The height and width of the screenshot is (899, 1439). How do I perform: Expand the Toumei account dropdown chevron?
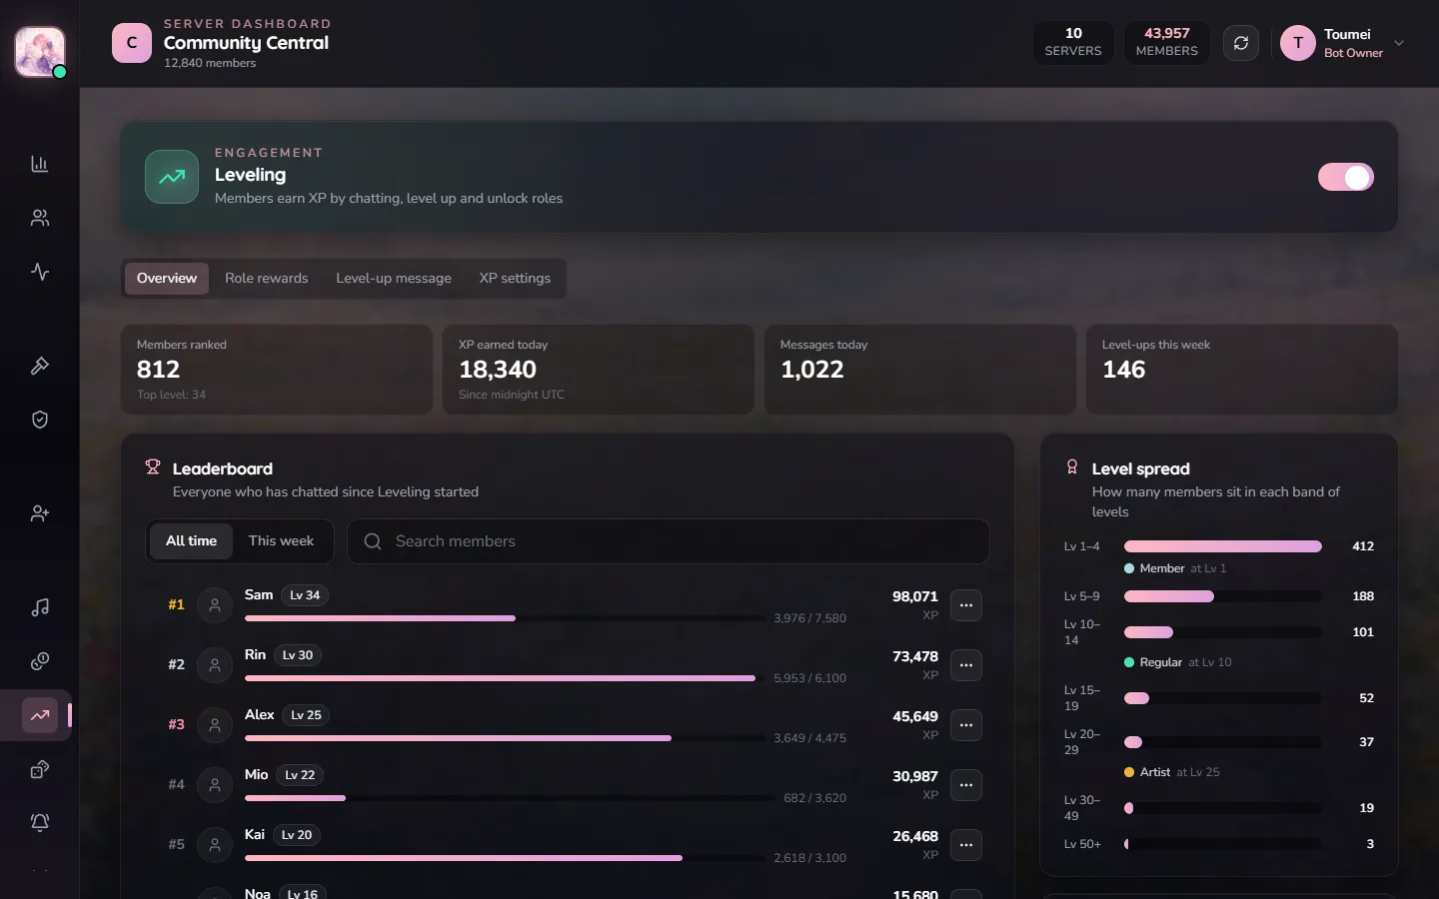(1399, 43)
